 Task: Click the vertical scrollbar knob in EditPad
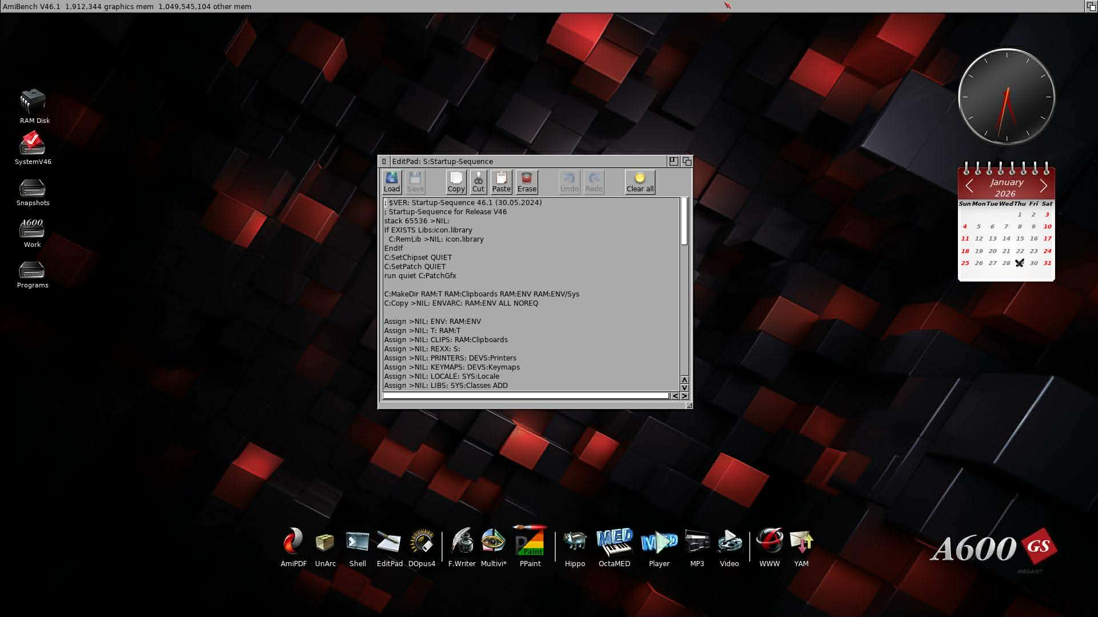click(684, 222)
